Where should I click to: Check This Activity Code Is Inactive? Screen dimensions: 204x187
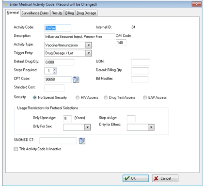[x=16, y=149]
